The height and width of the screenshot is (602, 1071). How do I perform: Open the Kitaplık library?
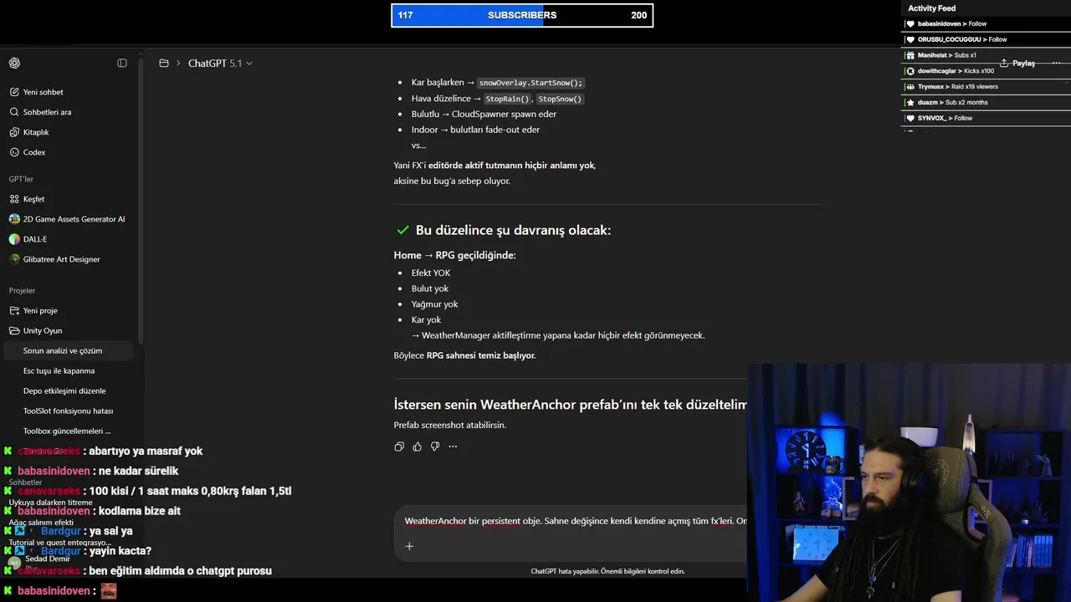[36, 132]
